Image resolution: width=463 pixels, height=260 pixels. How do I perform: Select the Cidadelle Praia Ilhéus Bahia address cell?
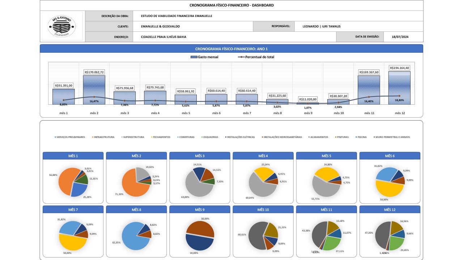pos(233,37)
